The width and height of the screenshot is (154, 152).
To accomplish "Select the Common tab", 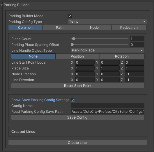I will pos(25,27).
